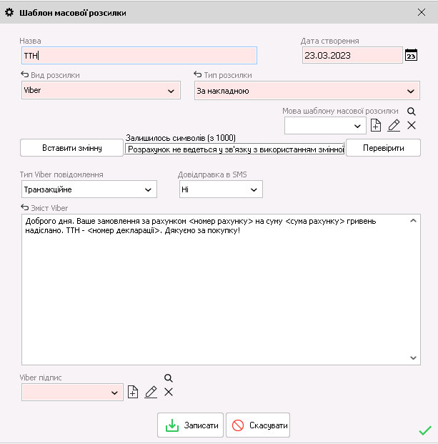Click the search magnifier above Viber підпис
Viewport: 438px width, 444px height.
coord(169,378)
